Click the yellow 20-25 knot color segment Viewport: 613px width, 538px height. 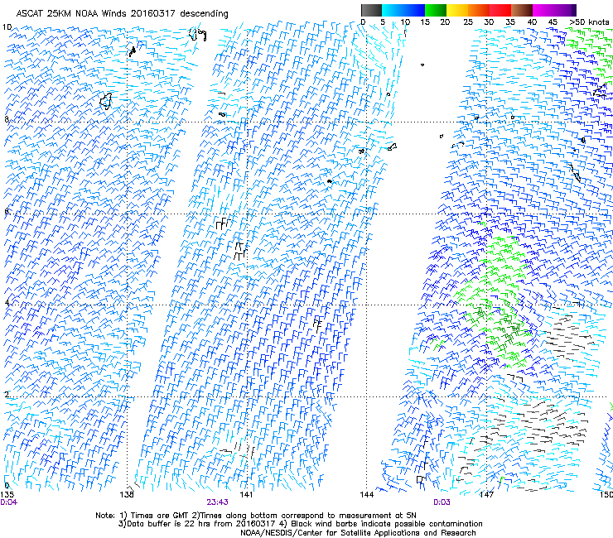click(457, 10)
